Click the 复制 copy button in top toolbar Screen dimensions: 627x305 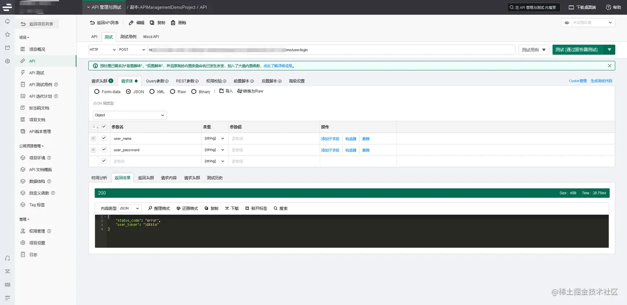coord(157,23)
